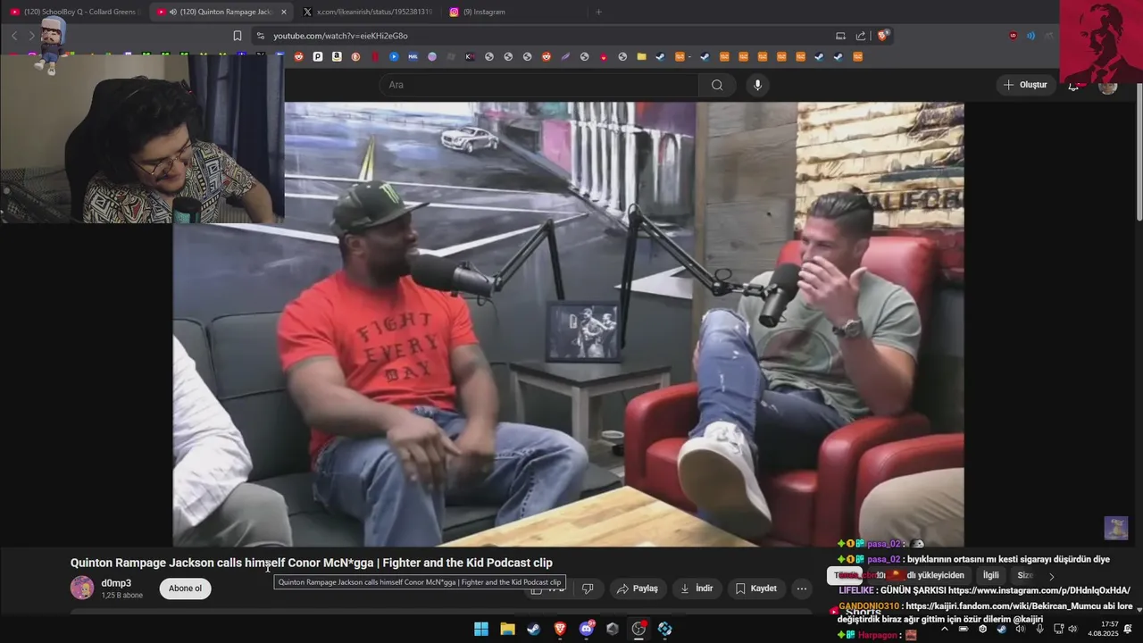Viewport: 1143px width, 643px height.
Task: Click the YouTube search magnifier button
Action: (x=717, y=85)
